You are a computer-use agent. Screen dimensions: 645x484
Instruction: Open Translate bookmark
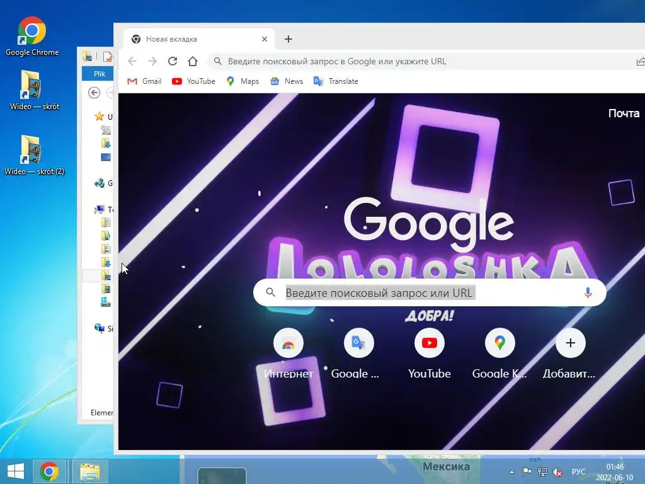(x=336, y=81)
